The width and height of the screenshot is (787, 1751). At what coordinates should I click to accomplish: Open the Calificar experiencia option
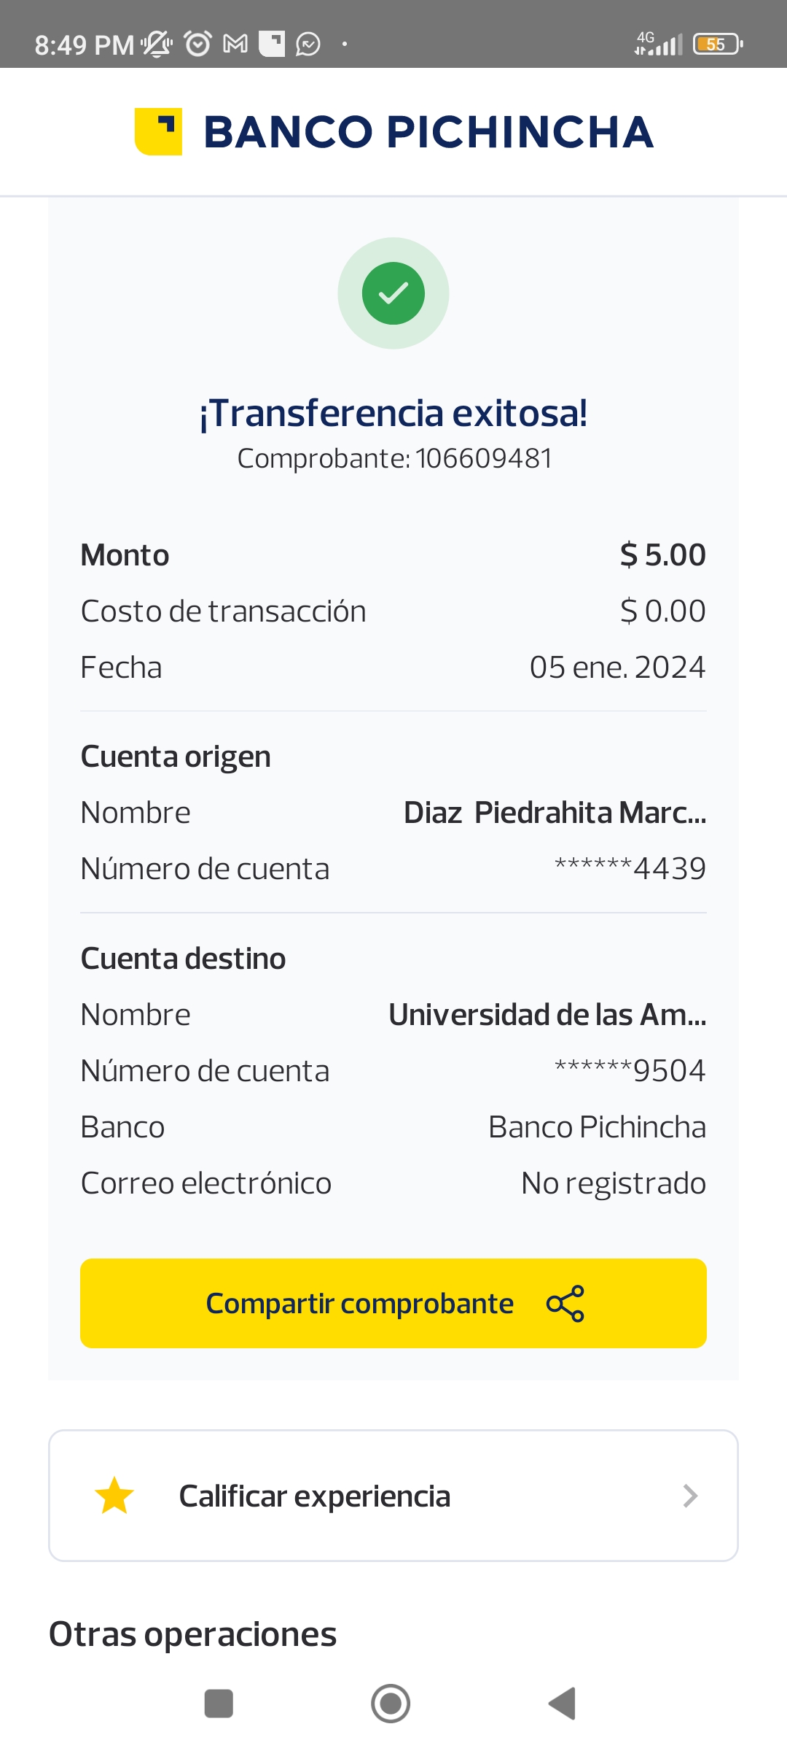[315, 1496]
